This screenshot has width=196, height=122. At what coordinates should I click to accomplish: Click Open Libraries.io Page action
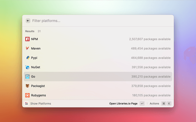(x=123, y=103)
